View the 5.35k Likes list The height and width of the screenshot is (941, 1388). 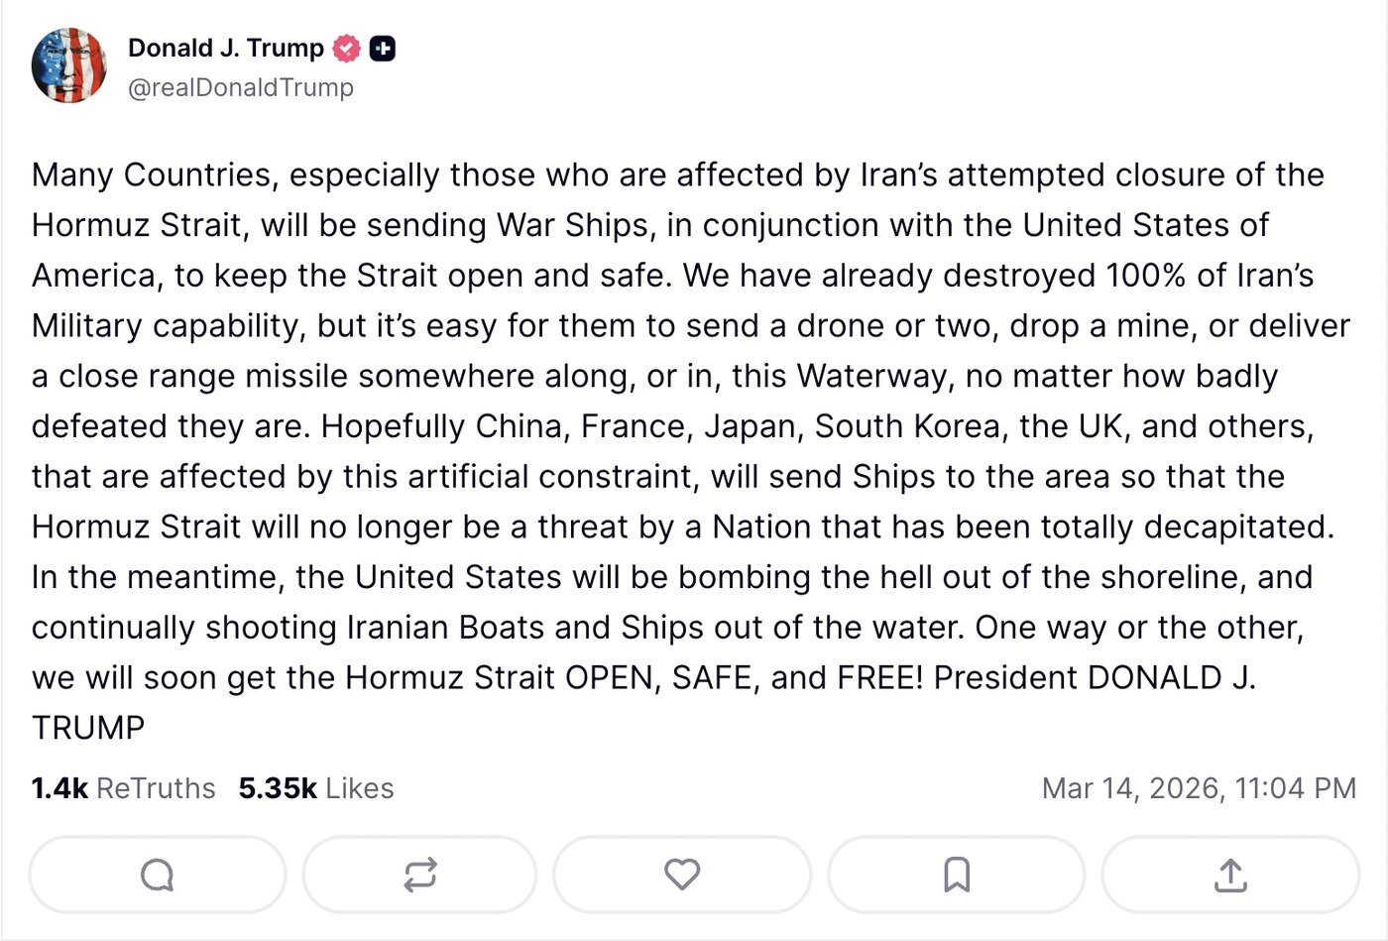click(316, 788)
